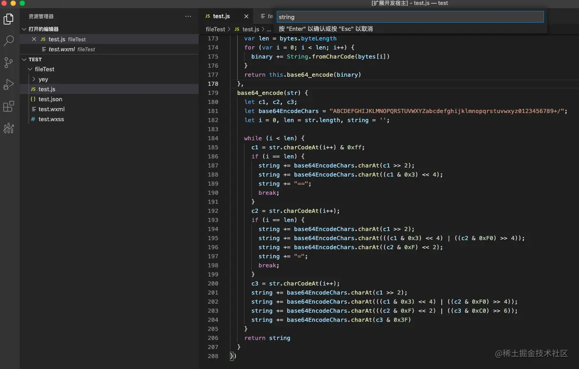Click the 'break;' statement on line 190

(x=269, y=193)
